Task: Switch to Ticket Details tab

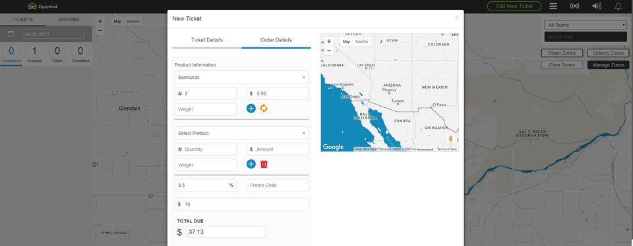Action: 206,40
